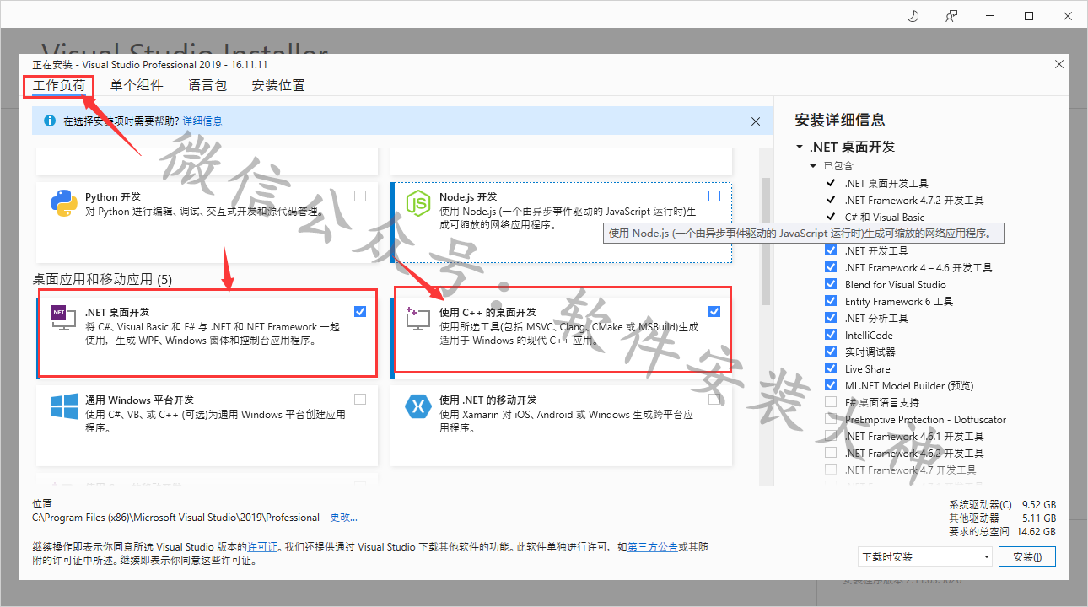Check F# 桌面语言支持 component
Viewport: 1088px width, 607px height.
(x=831, y=402)
